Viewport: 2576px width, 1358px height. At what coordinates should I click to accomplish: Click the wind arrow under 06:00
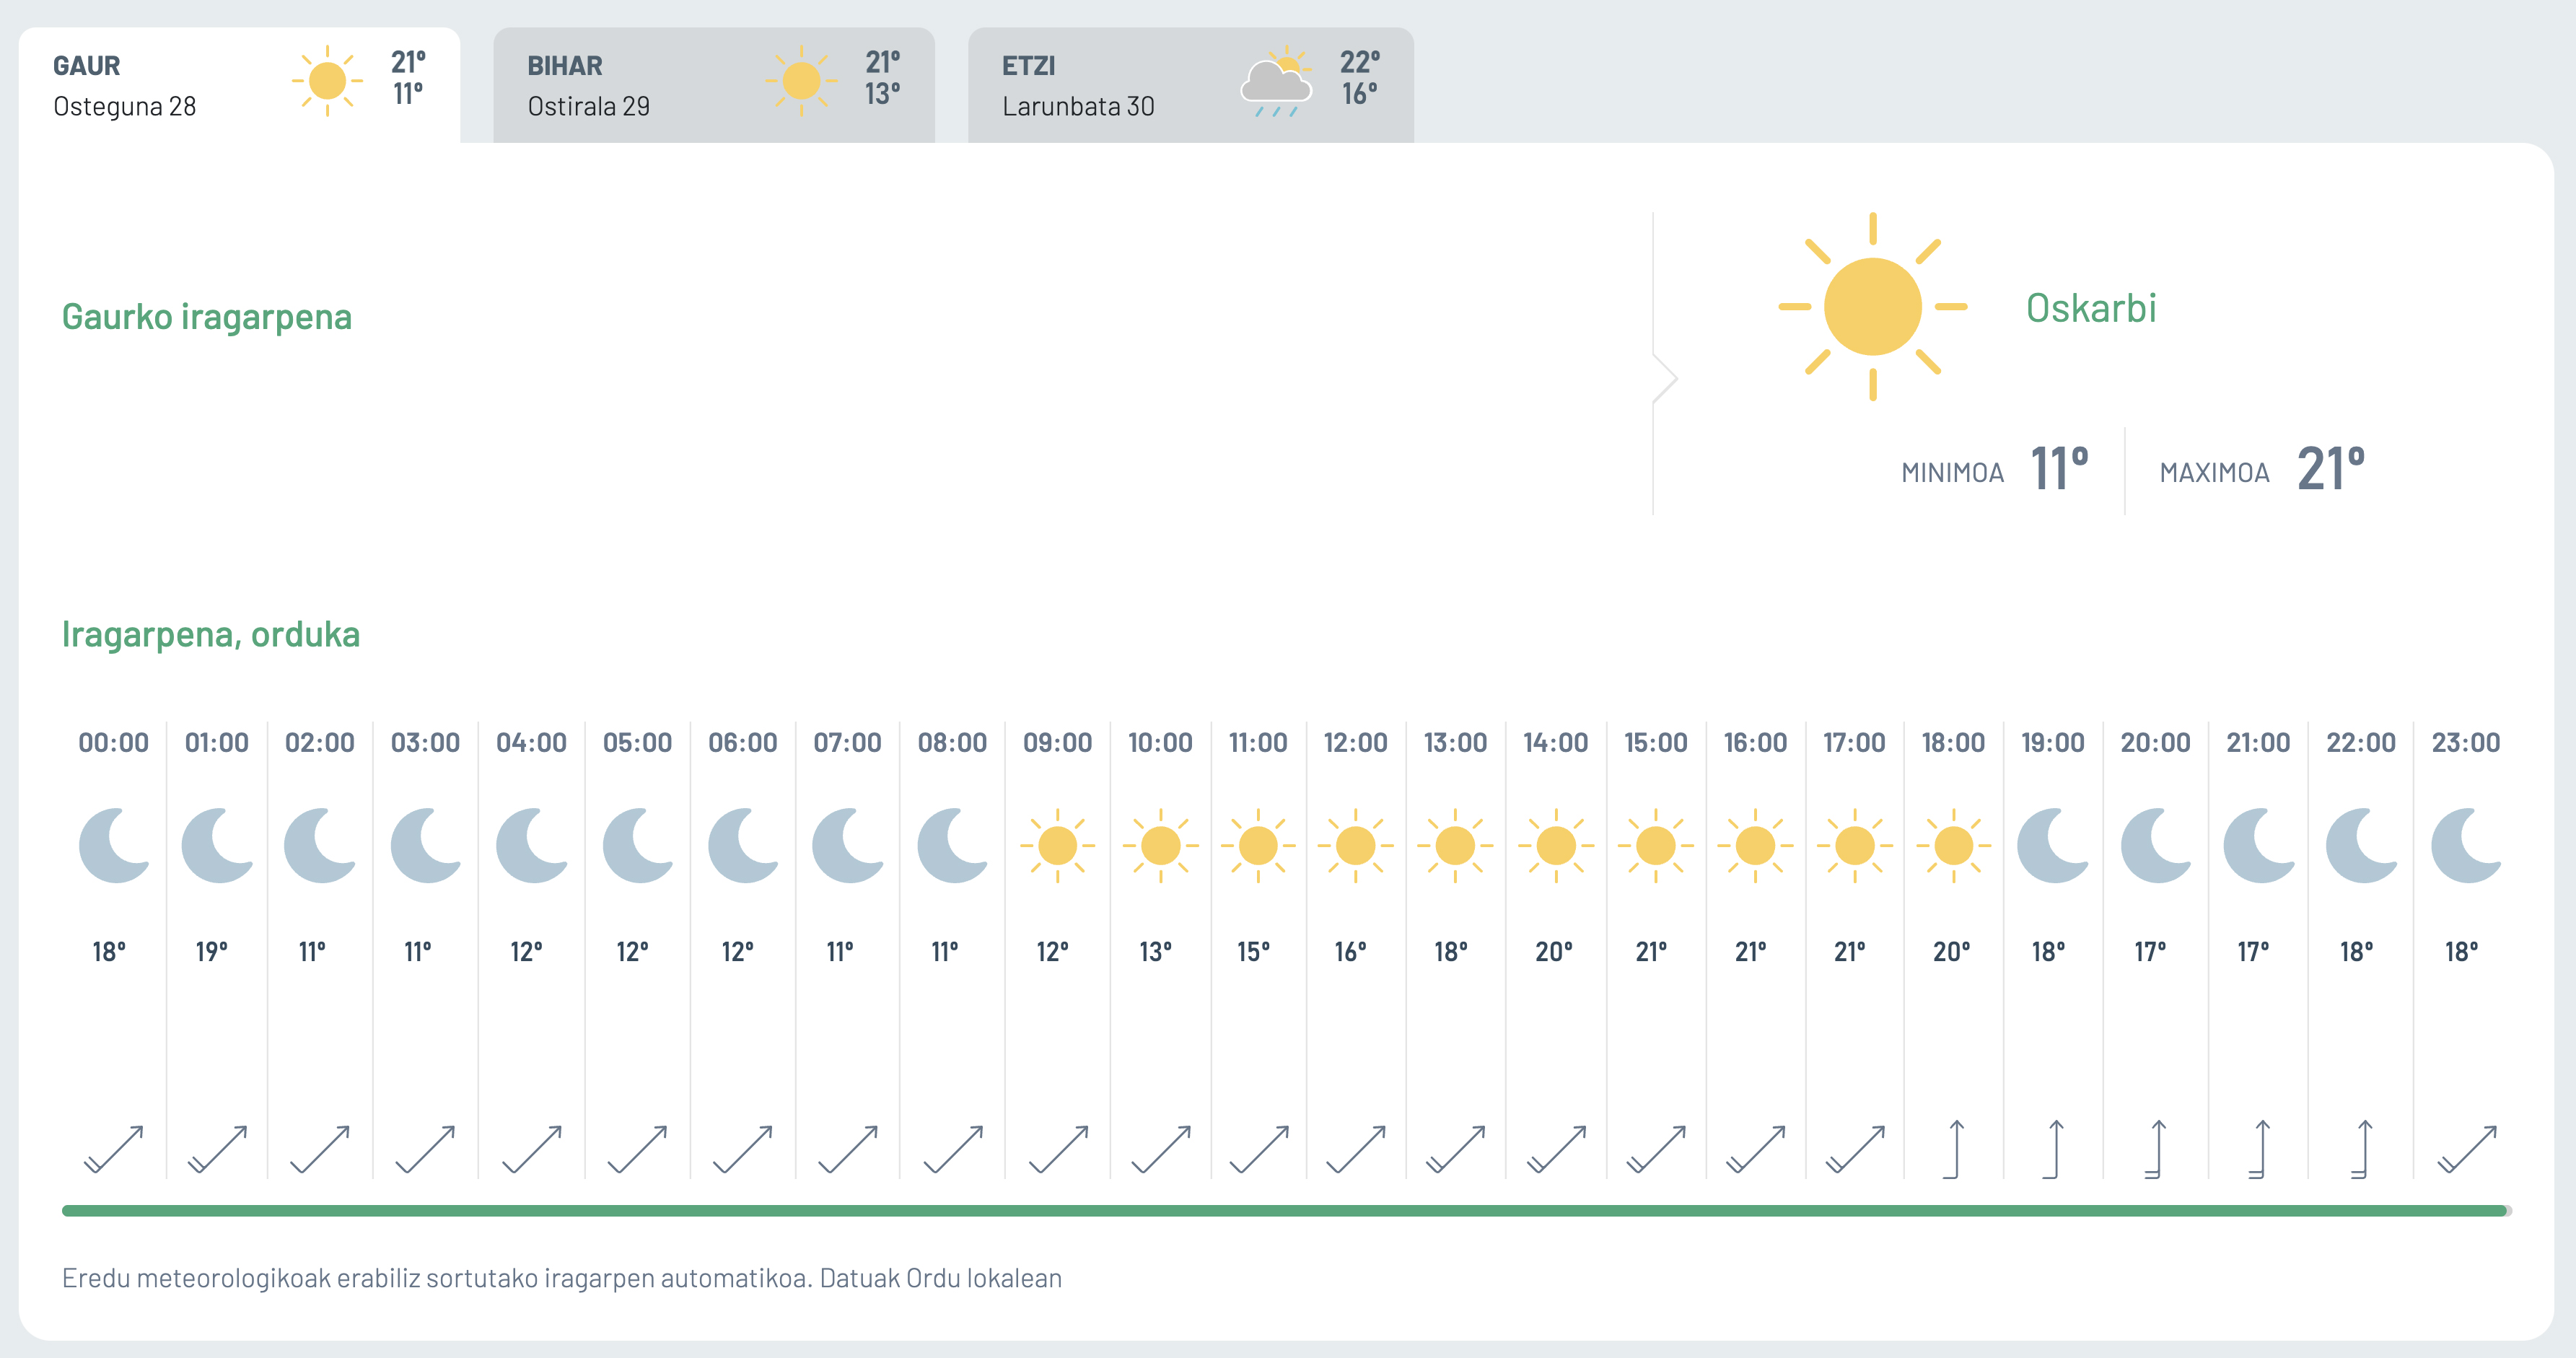(x=742, y=1149)
